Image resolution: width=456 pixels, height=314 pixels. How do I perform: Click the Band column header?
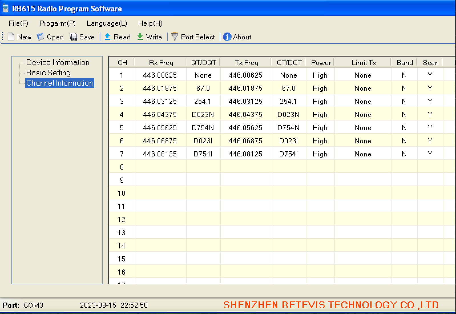click(405, 63)
